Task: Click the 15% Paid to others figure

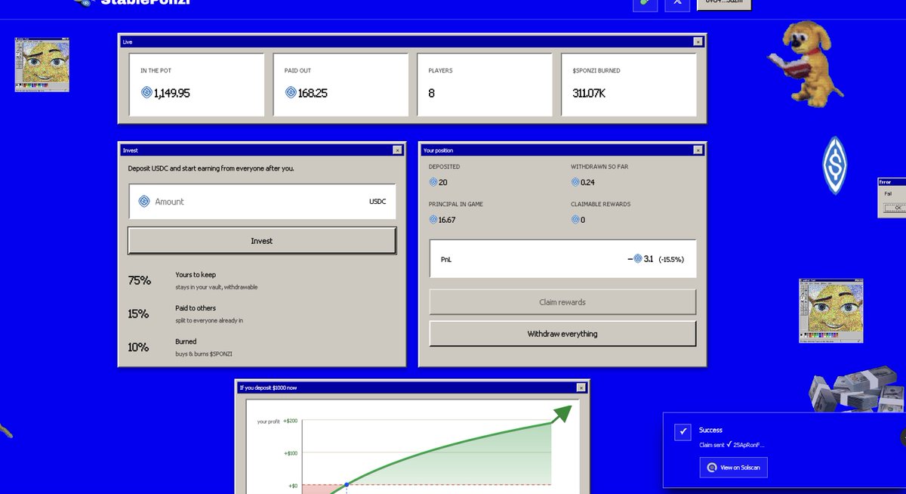Action: tap(139, 313)
